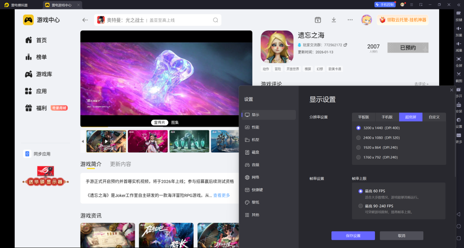Screen dimensions: 464x248
Task: Open 显示 settings category
Action: pyautogui.click(x=269, y=115)
